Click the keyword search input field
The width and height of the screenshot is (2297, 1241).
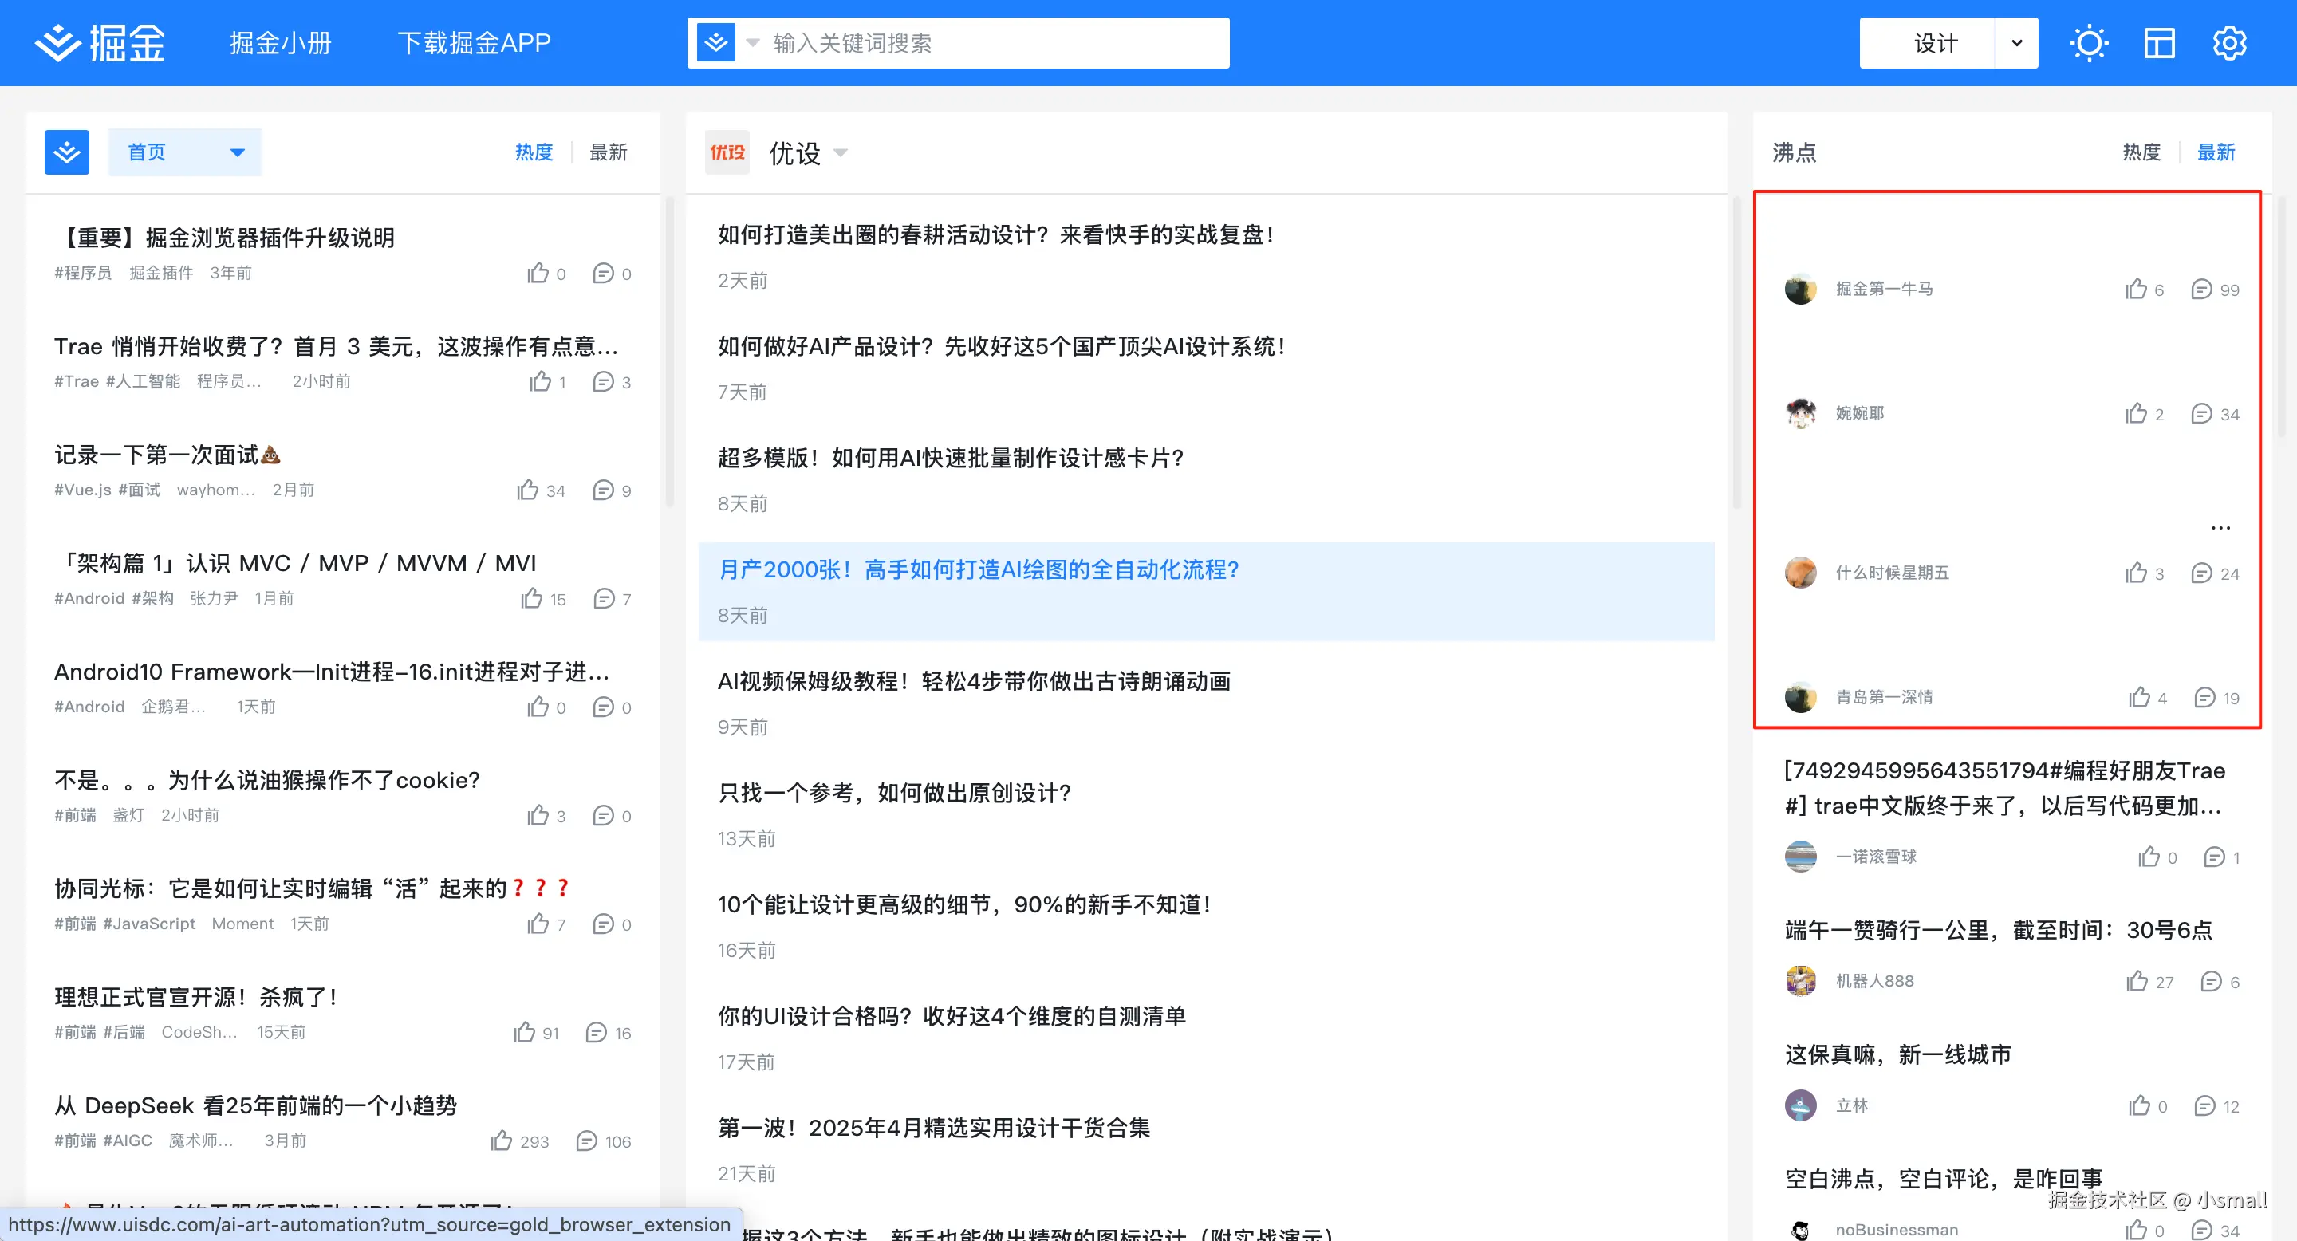pyautogui.click(x=981, y=42)
